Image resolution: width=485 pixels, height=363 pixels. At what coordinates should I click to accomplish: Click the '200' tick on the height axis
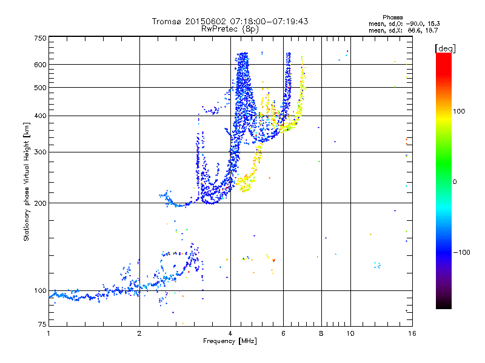pos(40,203)
